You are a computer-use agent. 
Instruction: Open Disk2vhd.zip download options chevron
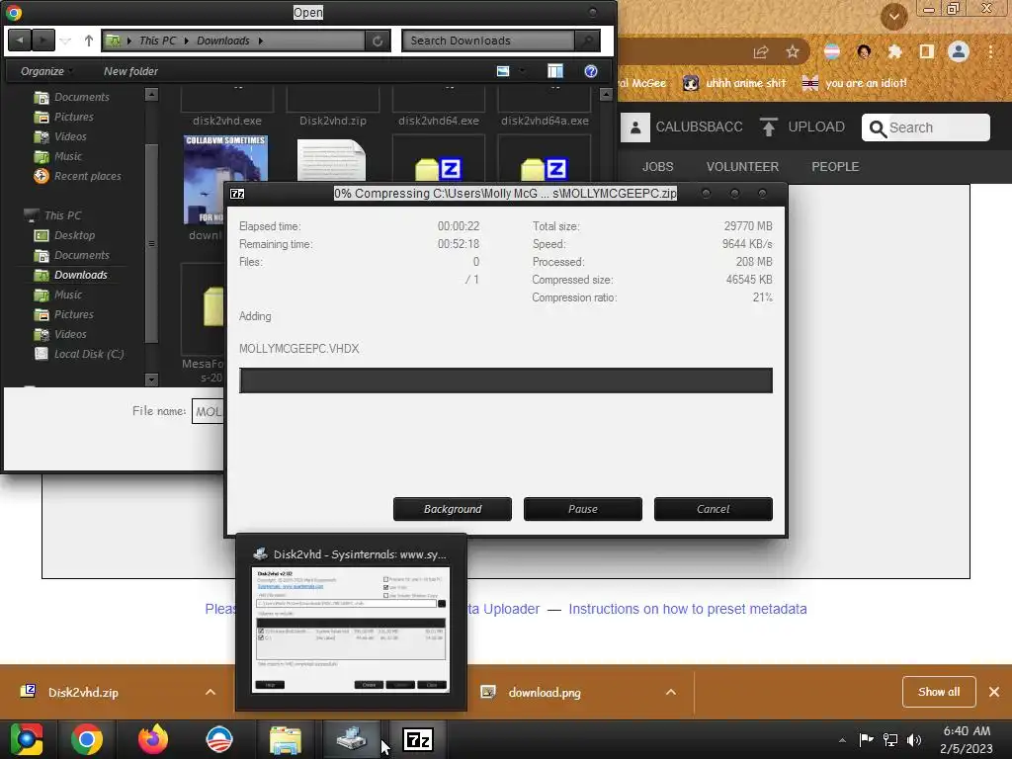(x=211, y=692)
